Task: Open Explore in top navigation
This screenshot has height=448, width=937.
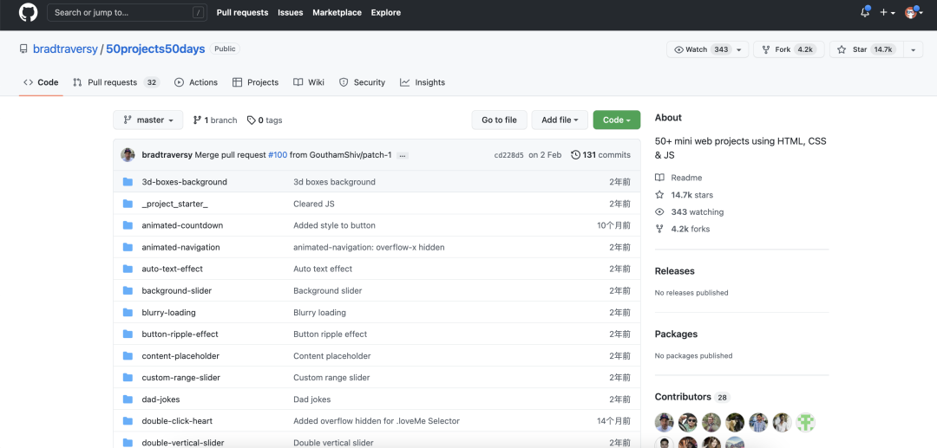Action: 386,12
